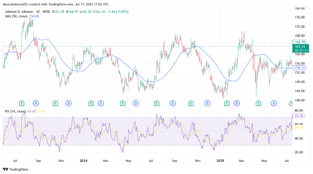Click the blue 154.11 SMA value label

pos(299,68)
